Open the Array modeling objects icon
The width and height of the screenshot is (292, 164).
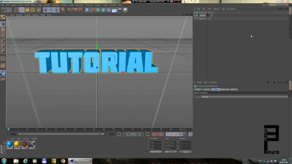point(104,10)
